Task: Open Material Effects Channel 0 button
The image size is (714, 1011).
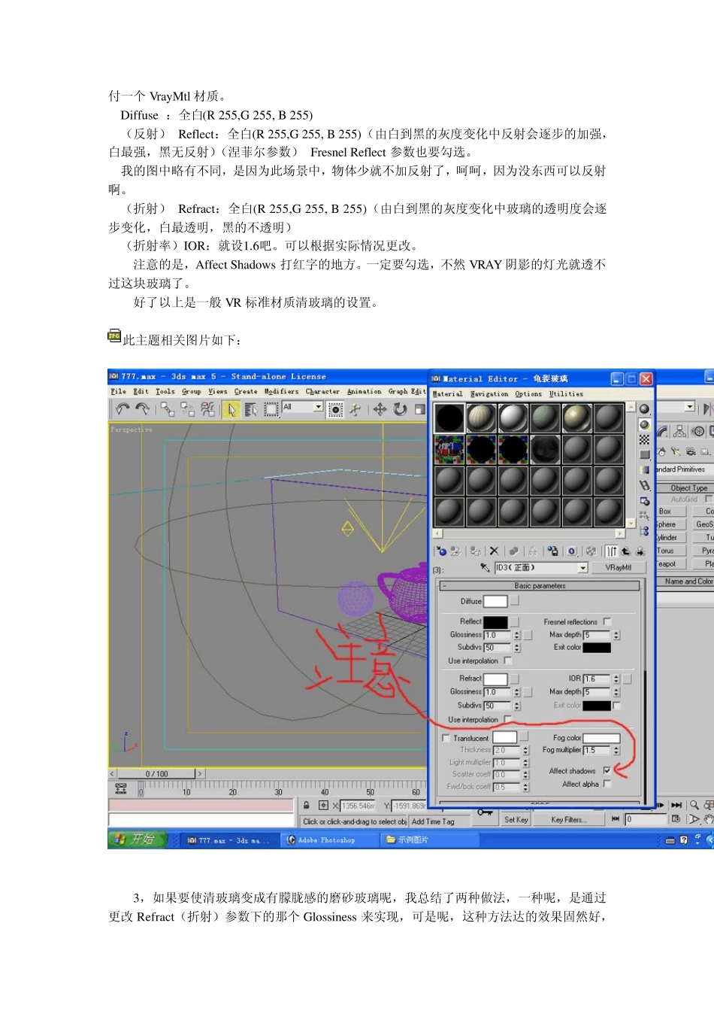Action: point(571,551)
